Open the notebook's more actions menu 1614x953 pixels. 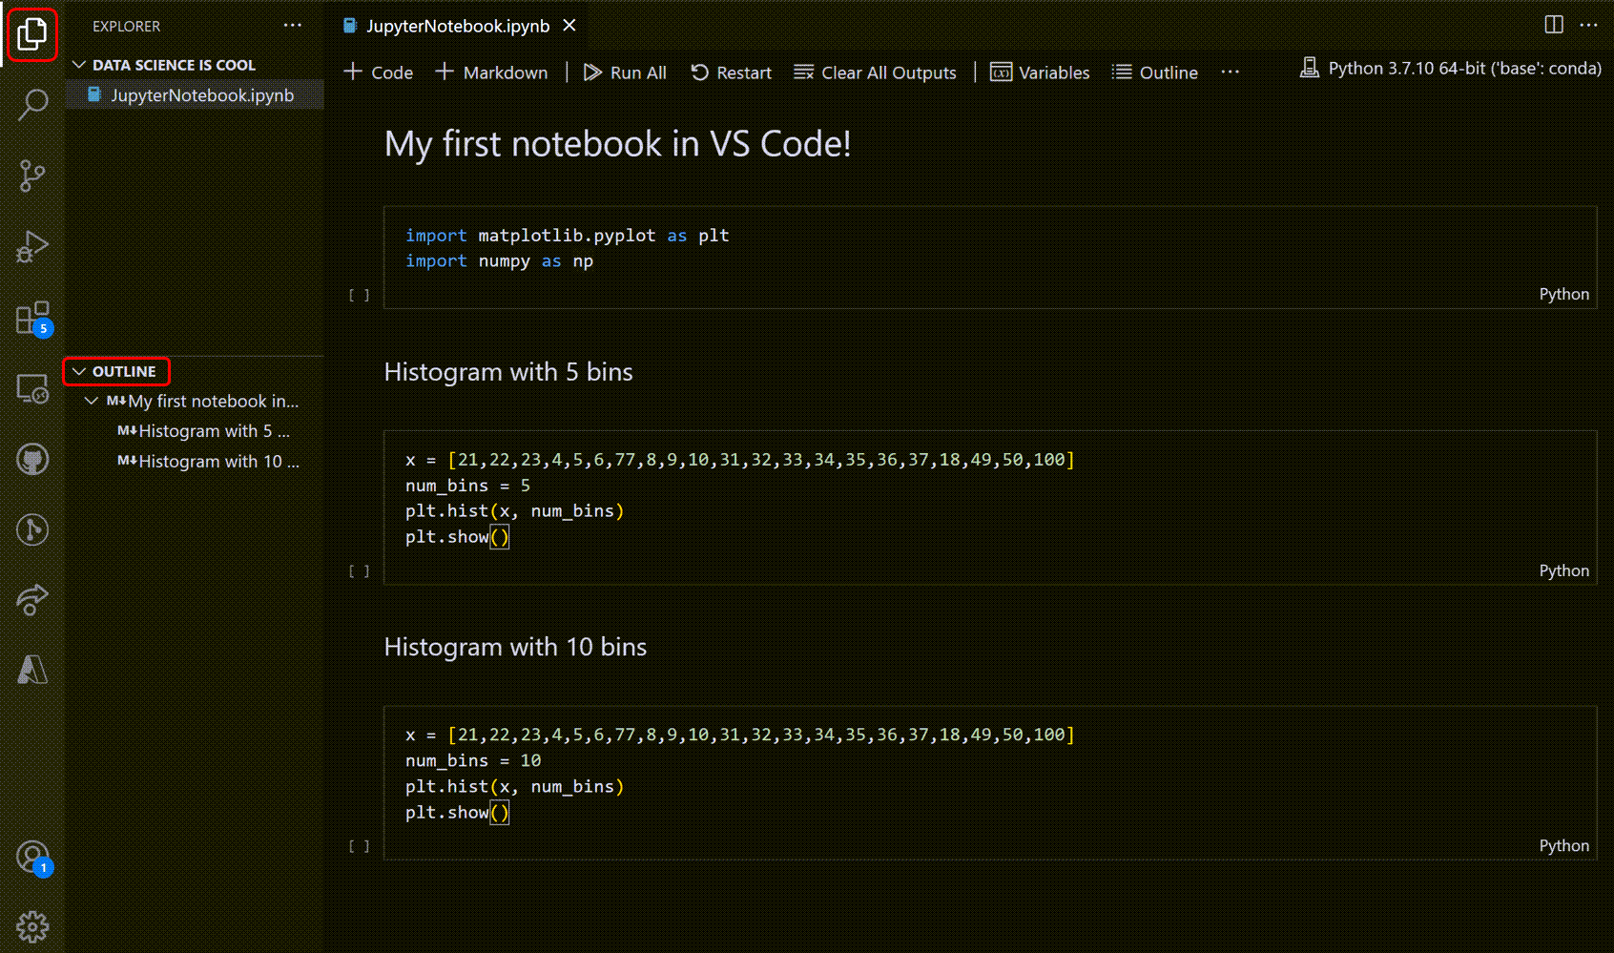1230,72
